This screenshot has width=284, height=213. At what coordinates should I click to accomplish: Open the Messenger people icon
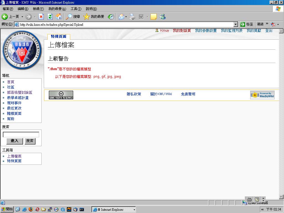[x=163, y=17]
